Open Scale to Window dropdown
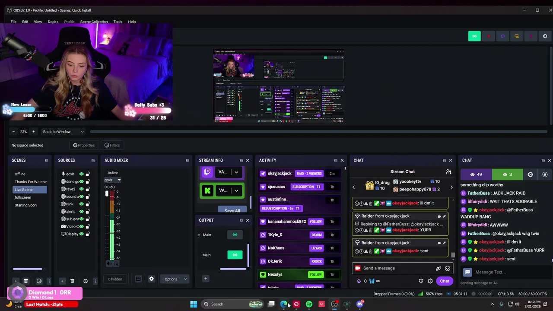 tap(63, 132)
